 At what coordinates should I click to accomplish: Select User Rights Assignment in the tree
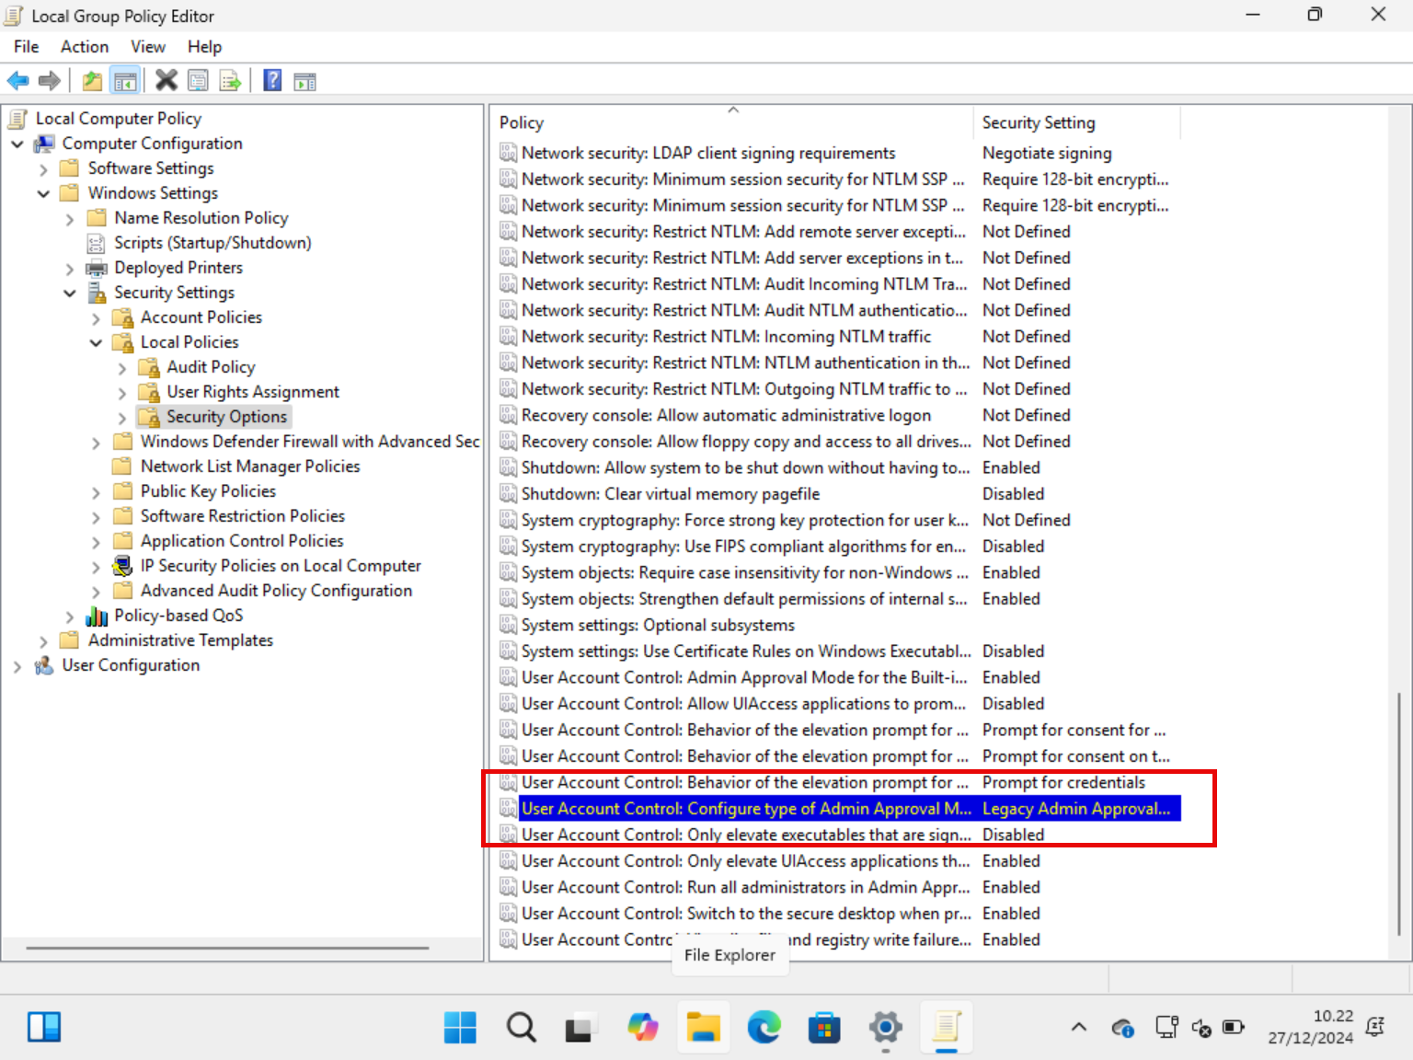[x=252, y=392]
